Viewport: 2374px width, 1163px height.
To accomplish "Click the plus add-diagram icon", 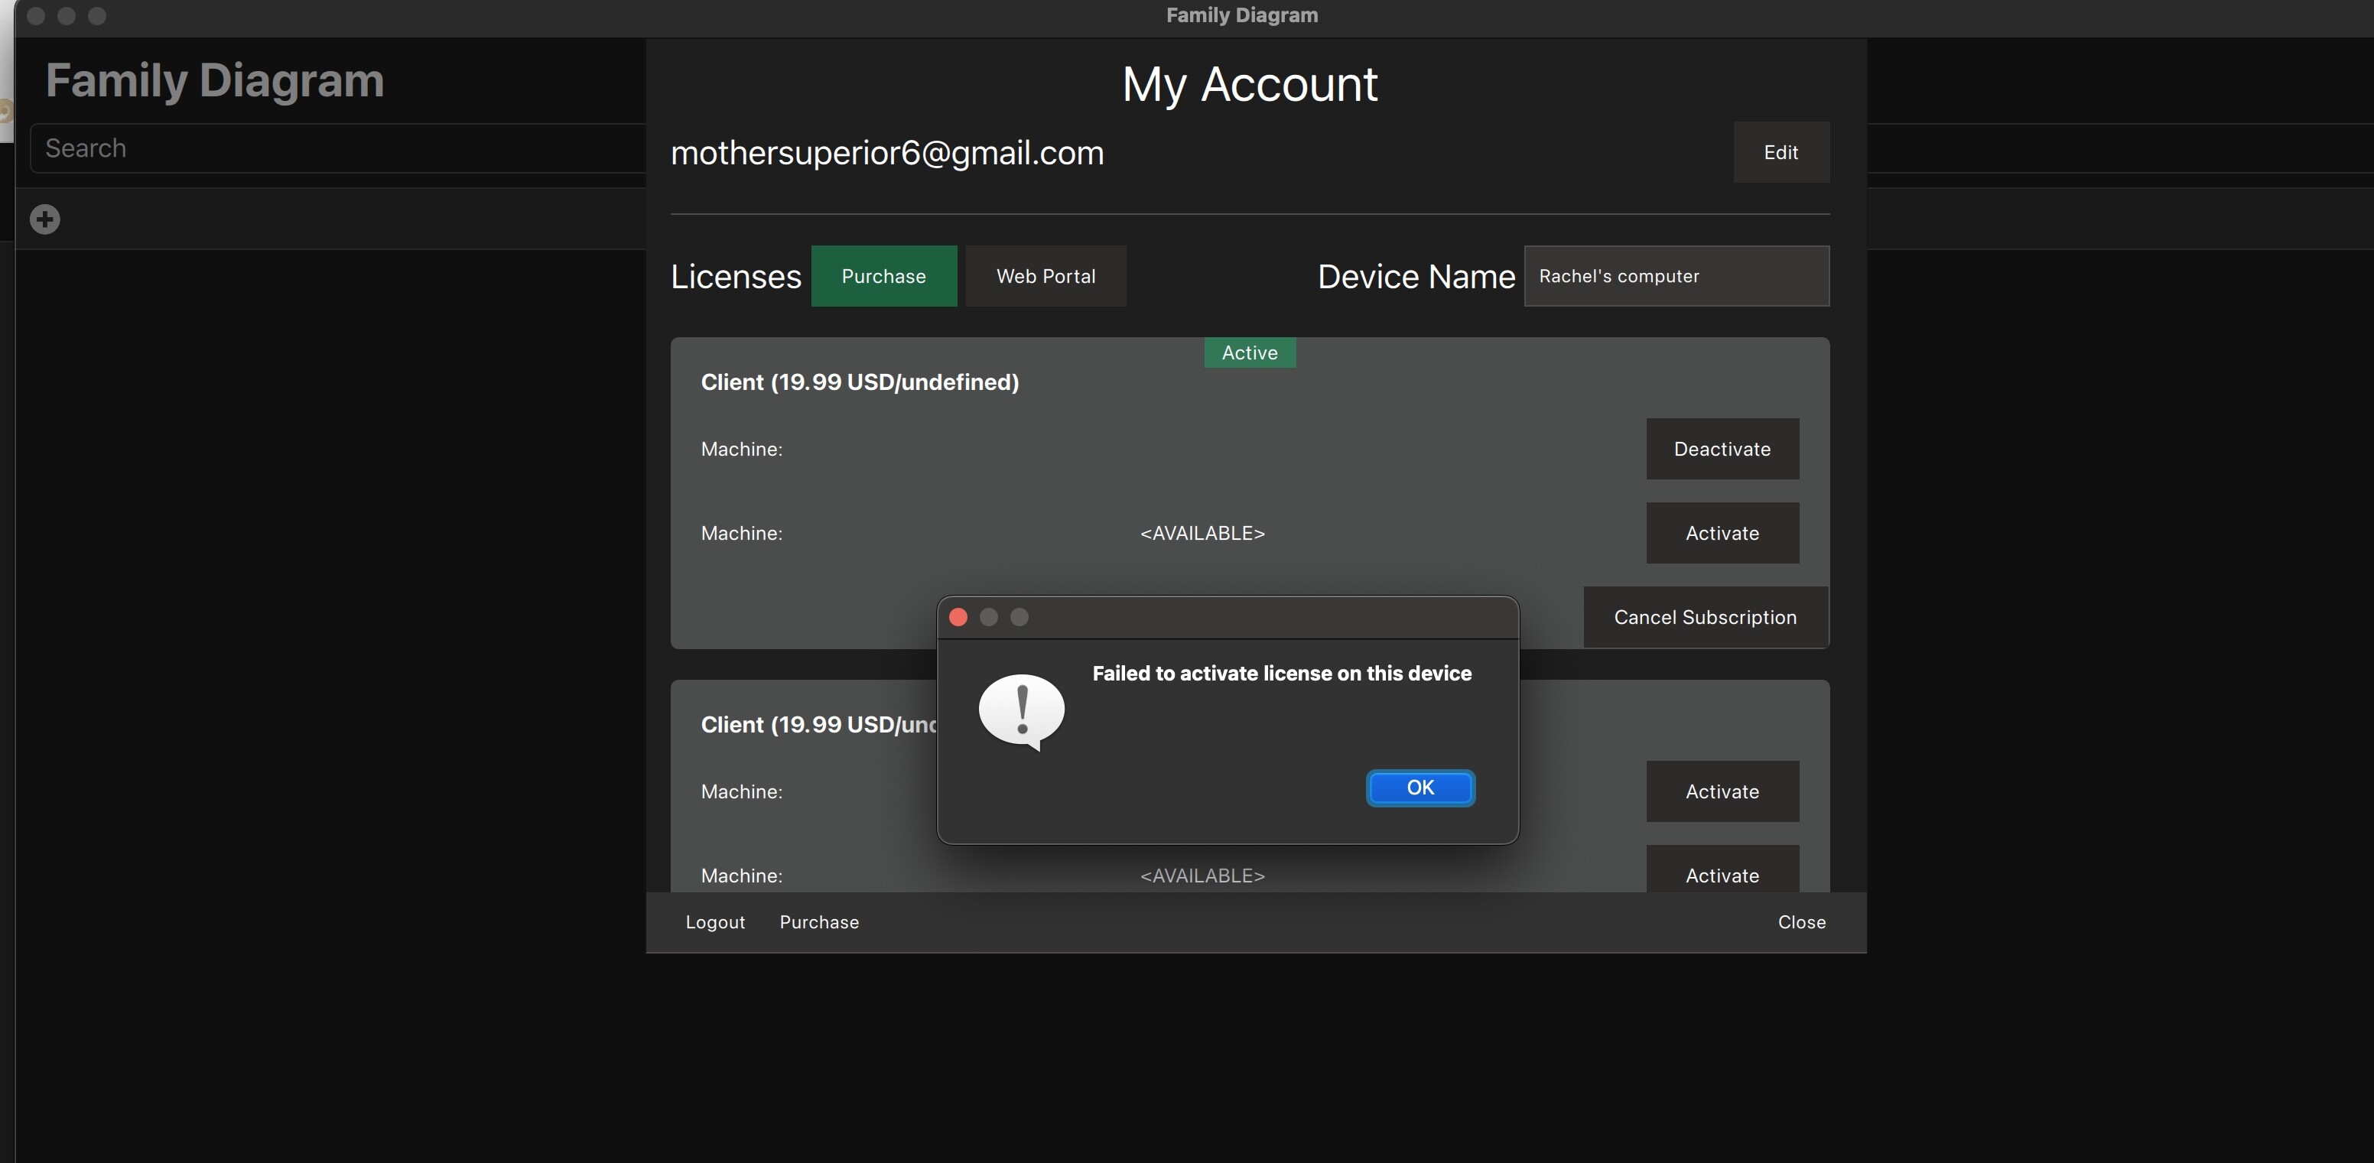I will click(44, 219).
